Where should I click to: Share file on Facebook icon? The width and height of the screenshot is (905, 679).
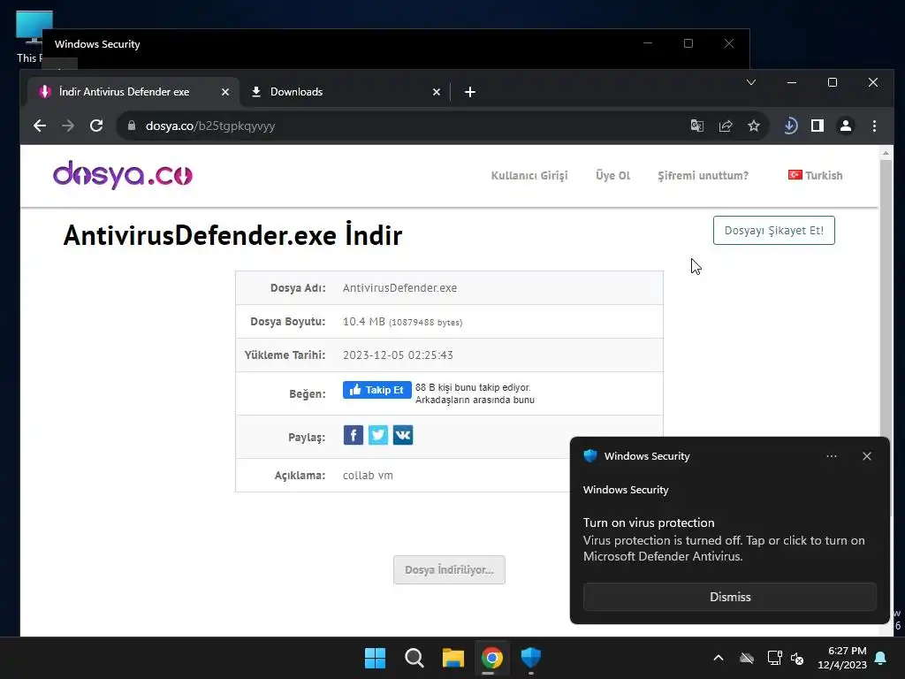(x=354, y=435)
